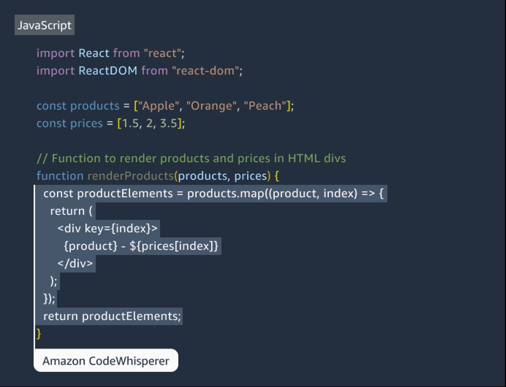Screen dimensions: 506x387
Task: Click the "return (" suggested line
Action: coord(71,211)
